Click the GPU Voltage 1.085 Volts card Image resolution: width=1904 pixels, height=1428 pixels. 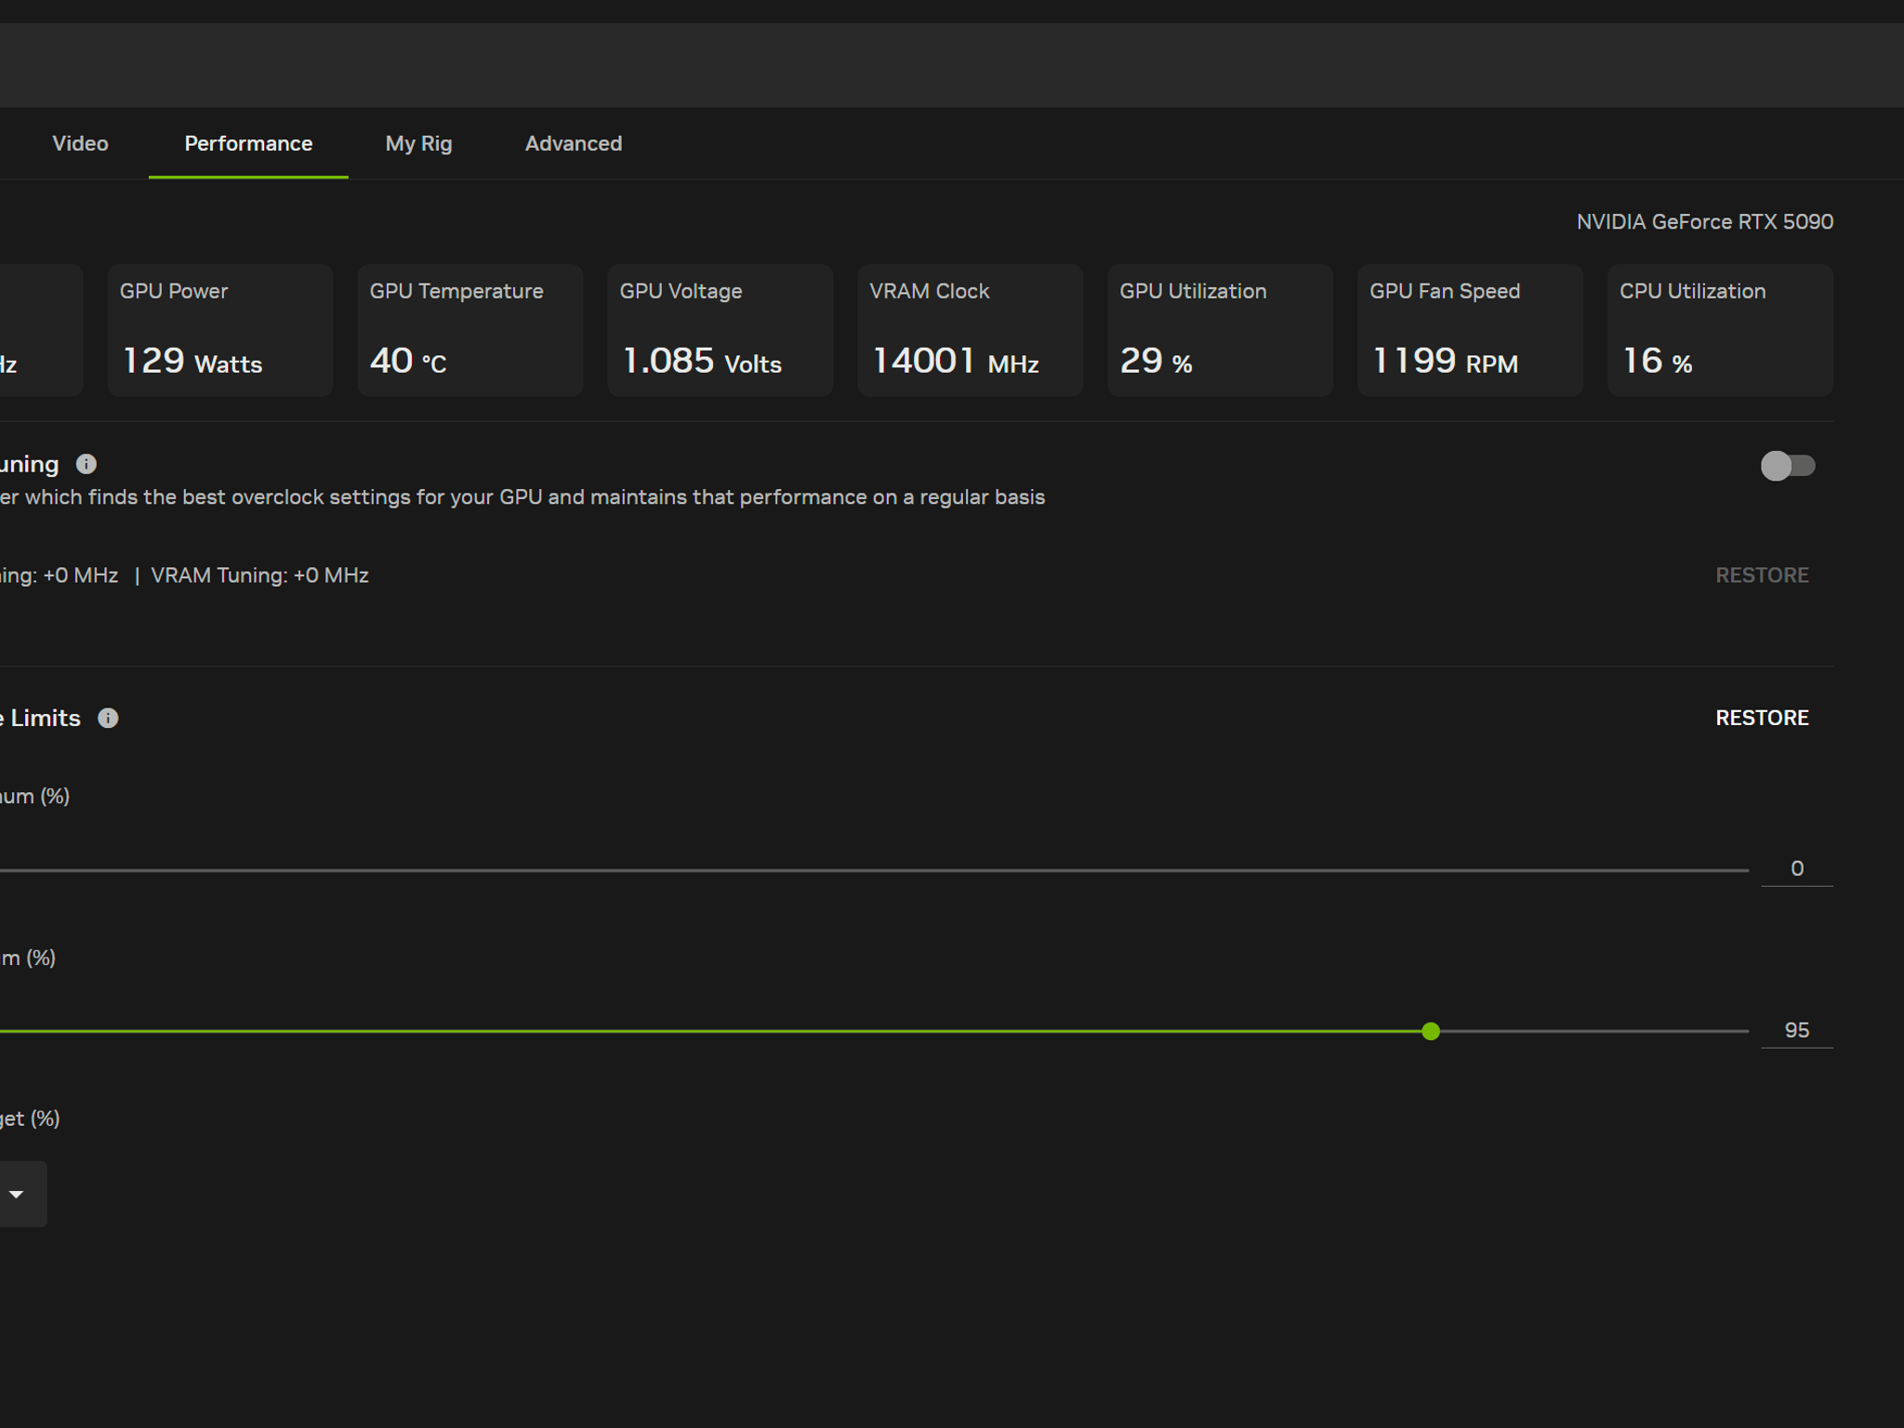pos(721,330)
